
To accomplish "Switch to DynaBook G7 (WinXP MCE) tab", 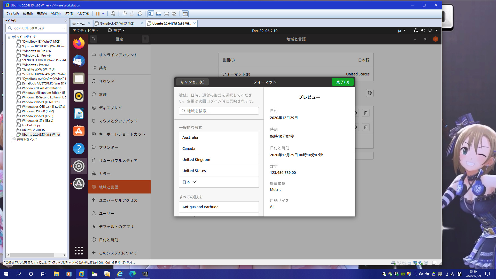I will 119,23.
